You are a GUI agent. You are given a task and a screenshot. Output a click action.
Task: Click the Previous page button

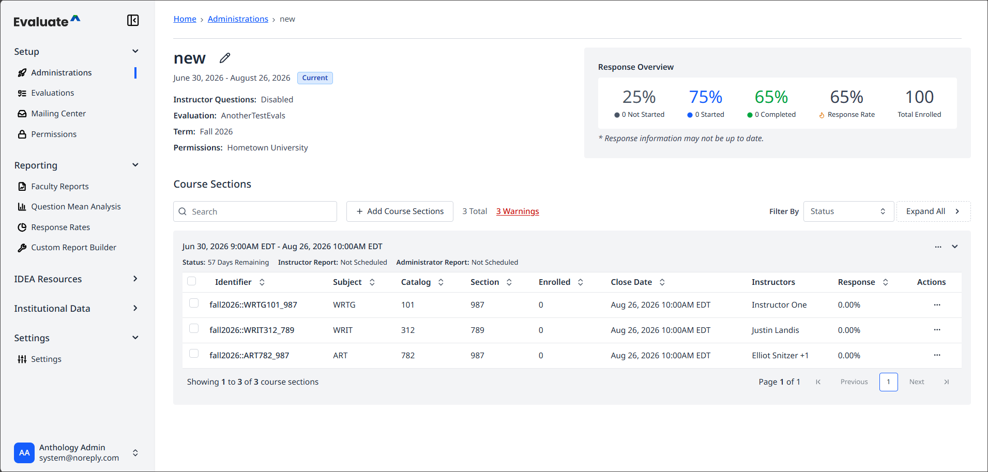coord(854,382)
